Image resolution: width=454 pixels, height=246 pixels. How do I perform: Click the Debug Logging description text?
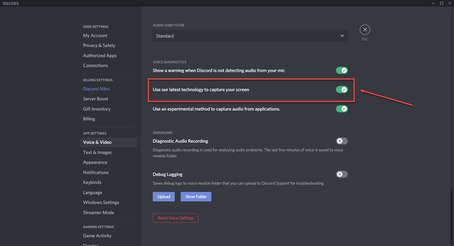pos(239,183)
